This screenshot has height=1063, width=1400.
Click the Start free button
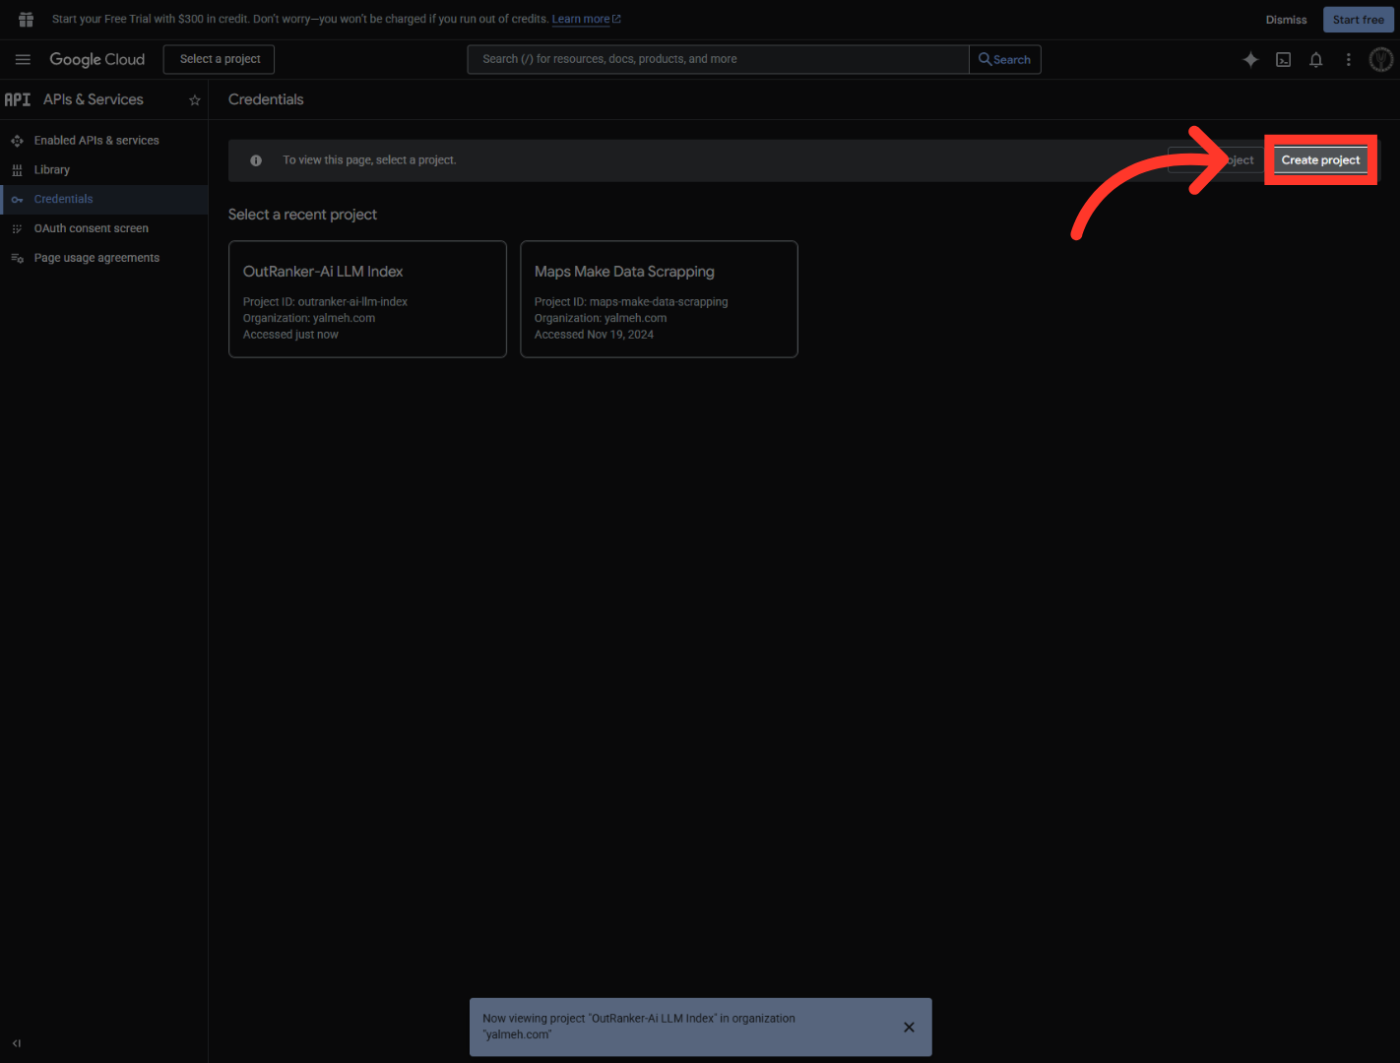point(1358,20)
